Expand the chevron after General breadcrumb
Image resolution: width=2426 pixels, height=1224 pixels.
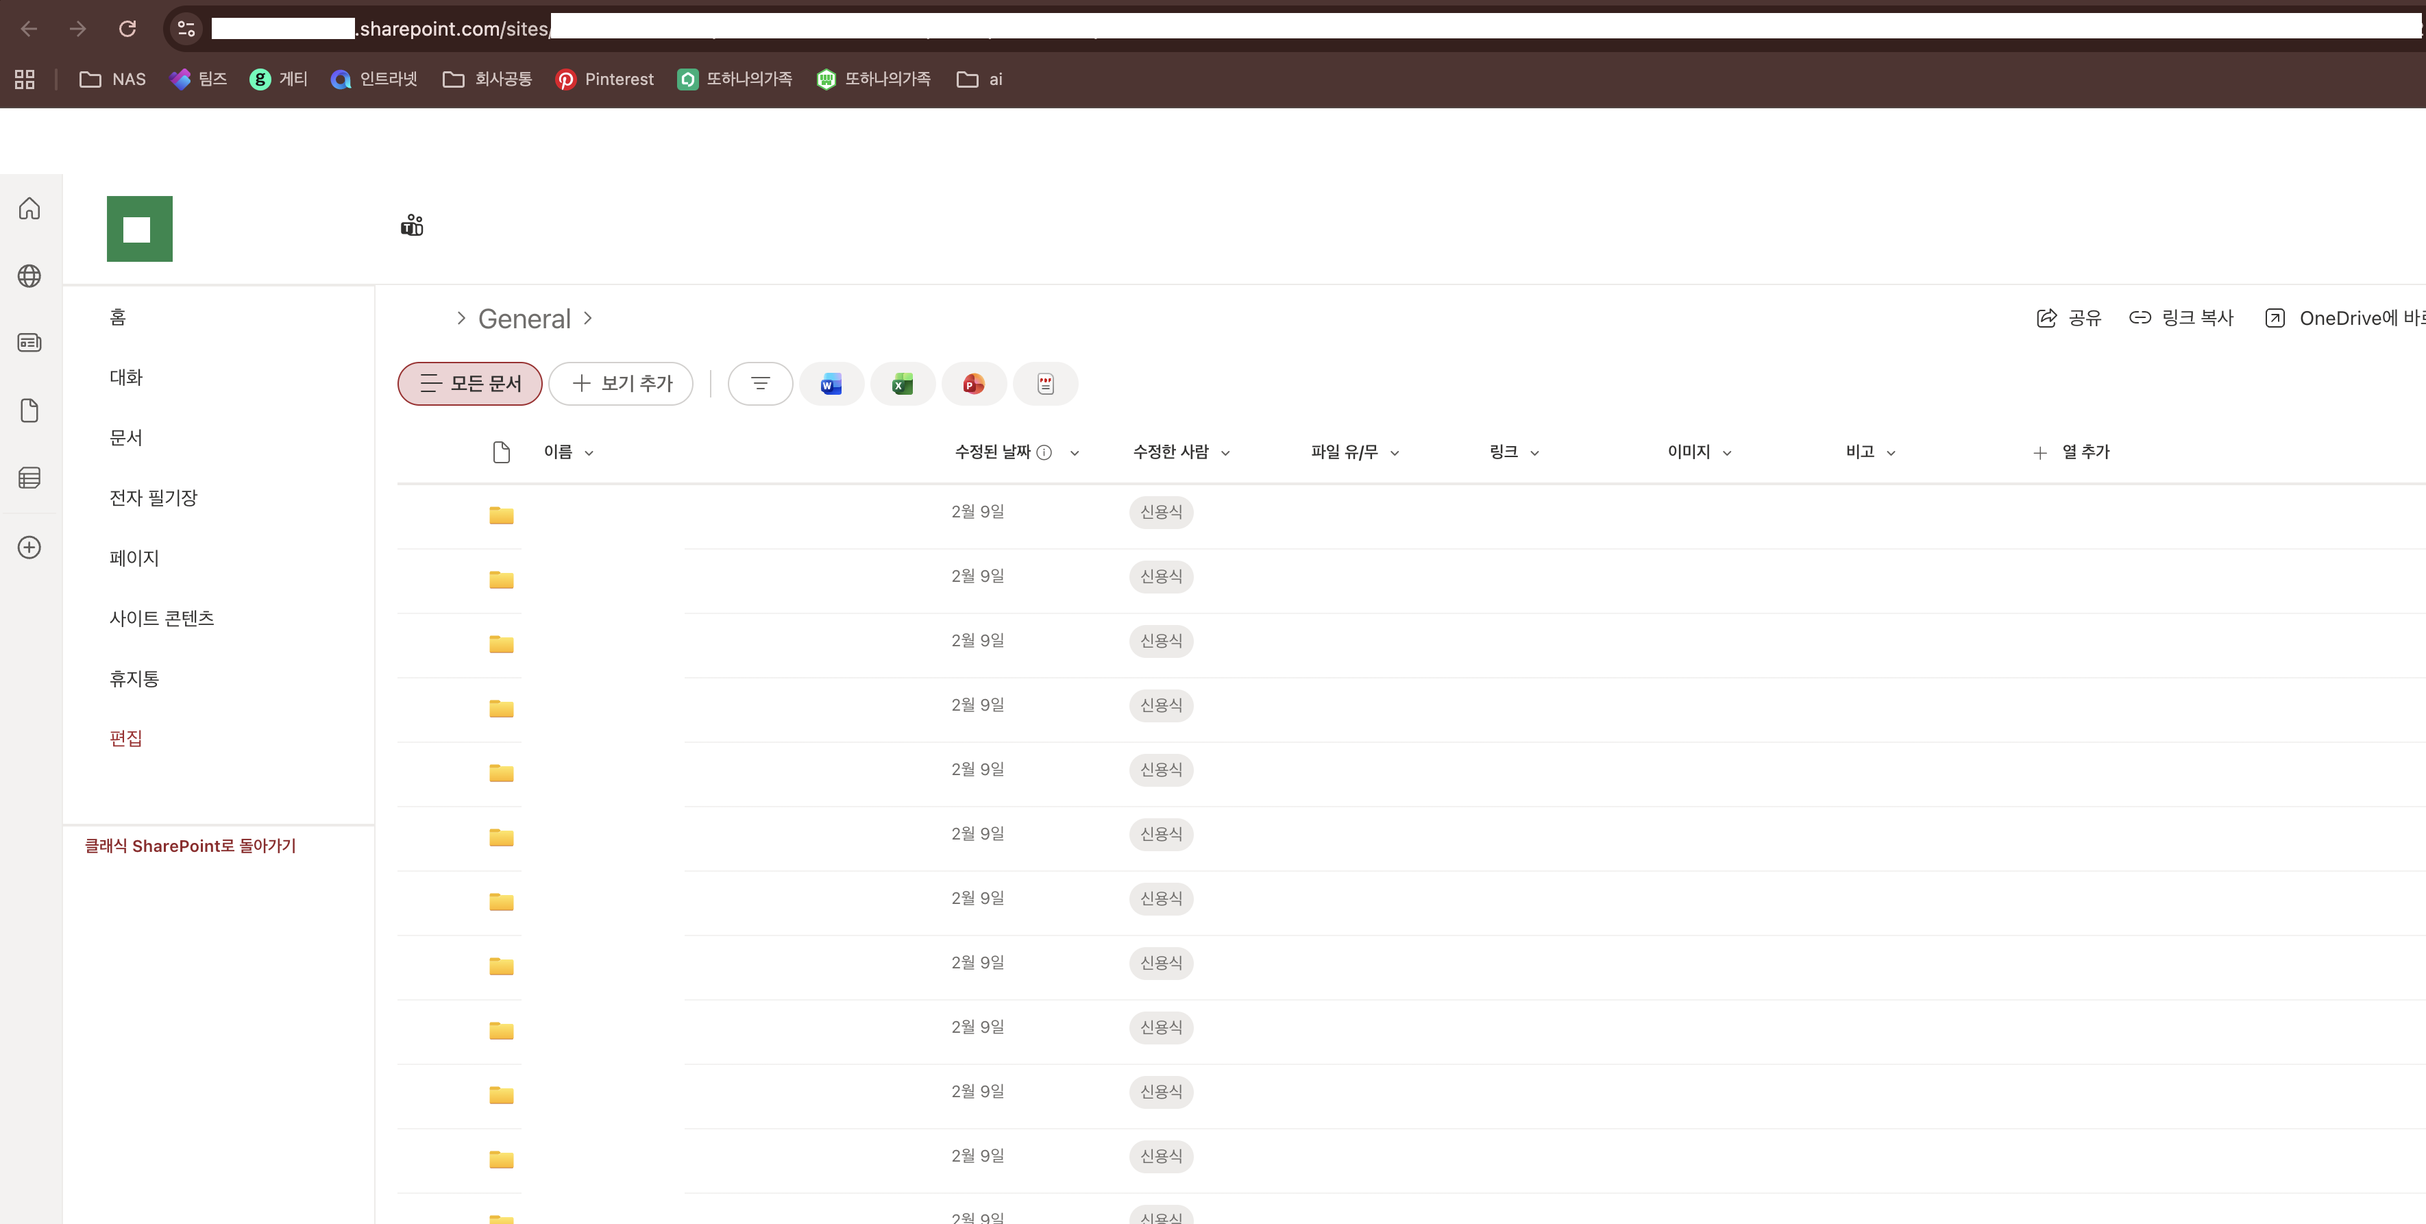(x=588, y=318)
